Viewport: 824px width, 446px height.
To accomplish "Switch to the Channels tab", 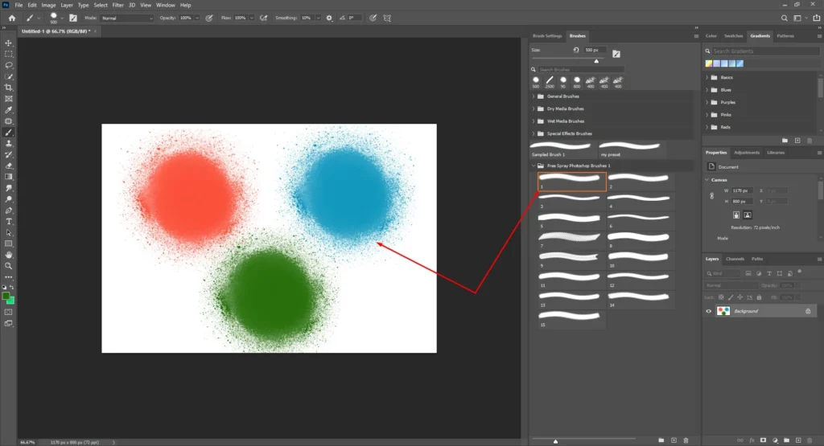I will click(x=735, y=260).
